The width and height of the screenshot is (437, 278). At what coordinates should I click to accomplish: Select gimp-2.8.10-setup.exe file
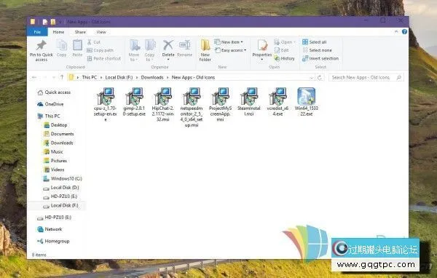point(134,102)
